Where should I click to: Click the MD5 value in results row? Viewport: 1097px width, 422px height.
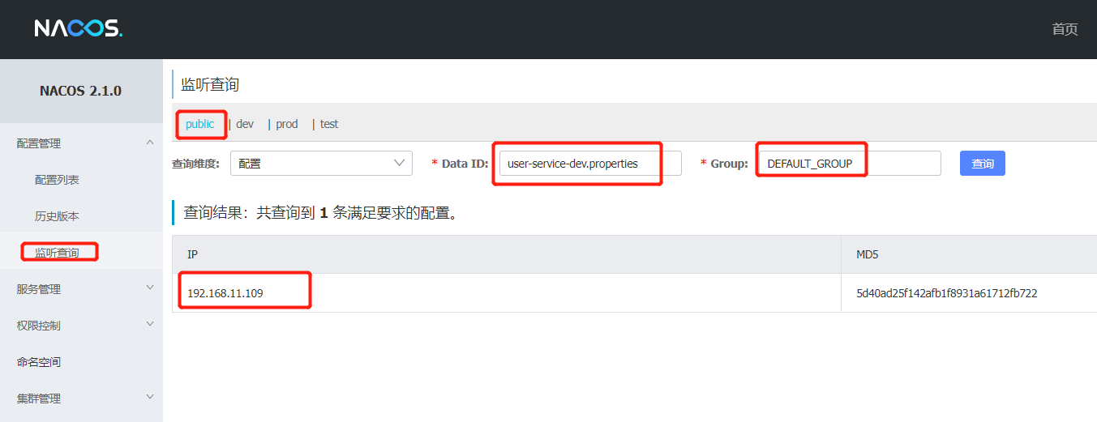[946, 293]
